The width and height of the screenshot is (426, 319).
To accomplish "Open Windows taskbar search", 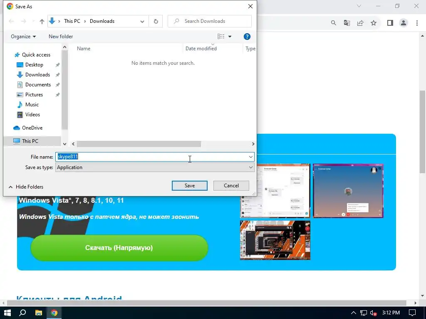I will tap(22, 313).
